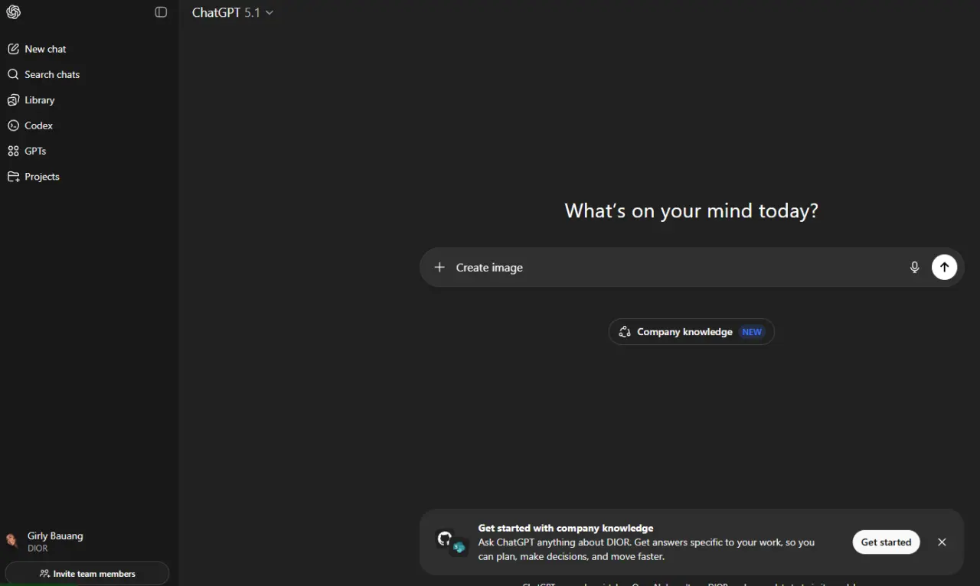The image size is (980, 586).
Task: Click the Projects folder icon
Action: 13,177
